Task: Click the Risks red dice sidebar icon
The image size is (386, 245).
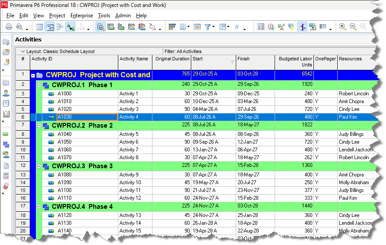Action: [6, 186]
